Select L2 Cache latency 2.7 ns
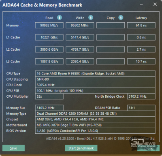Image resolution: width=162 pixels, height=156 pixels. 141,49
